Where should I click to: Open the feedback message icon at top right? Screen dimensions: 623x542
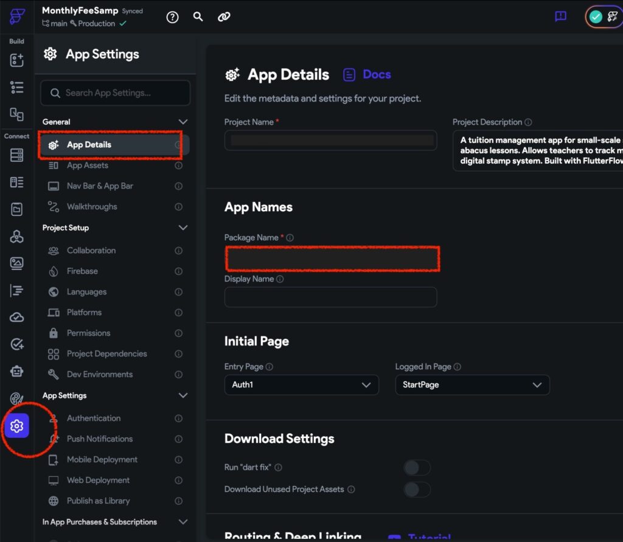(560, 16)
